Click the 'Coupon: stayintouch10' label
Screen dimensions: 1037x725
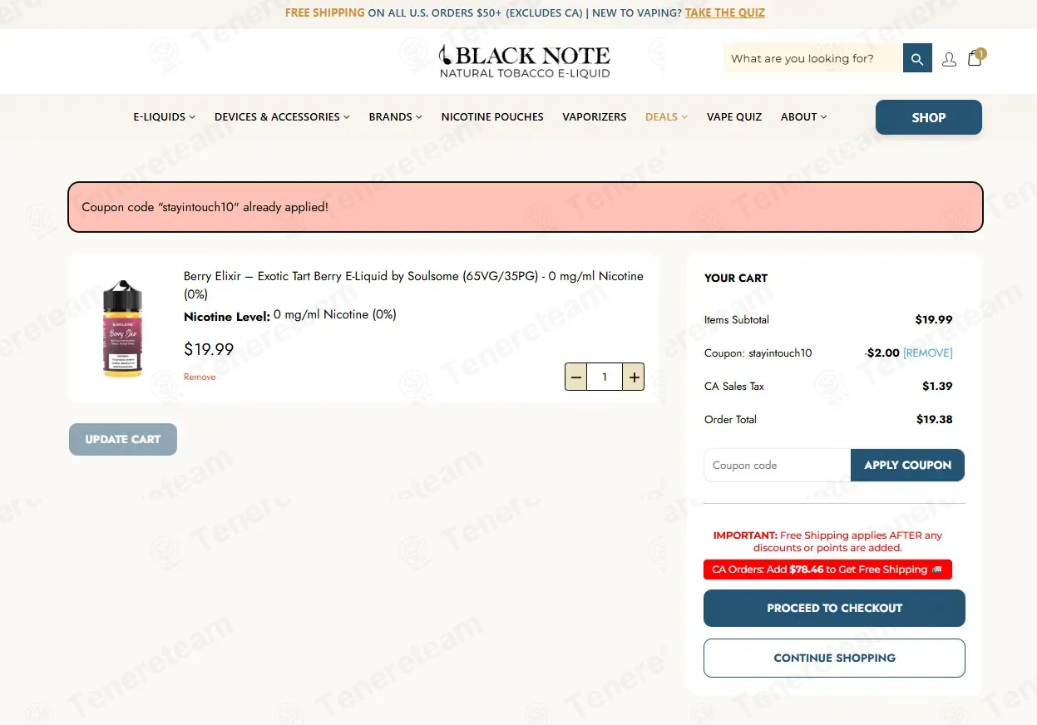(x=758, y=353)
